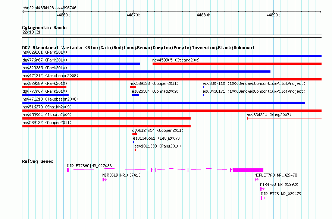
Task: Click the MIR4763 gene arrow glyph
Action: [x=262, y=189]
